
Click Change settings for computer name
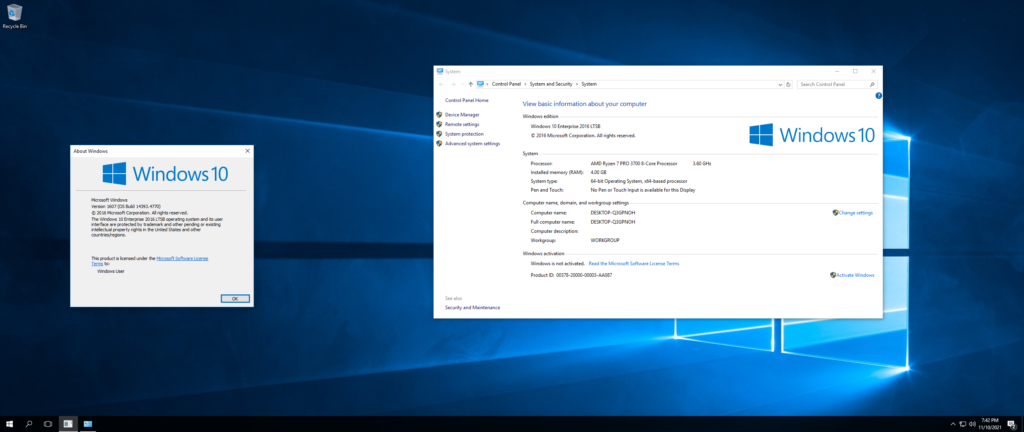click(856, 213)
